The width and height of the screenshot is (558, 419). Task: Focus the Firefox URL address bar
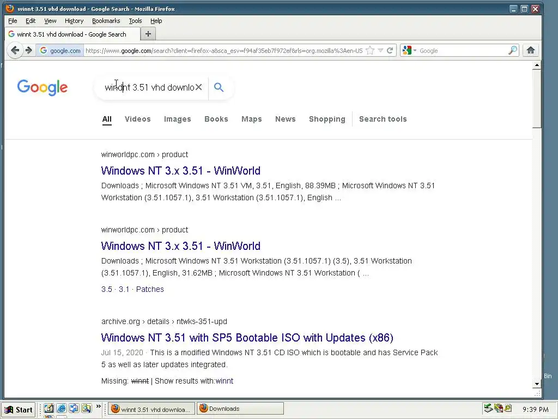click(x=224, y=51)
